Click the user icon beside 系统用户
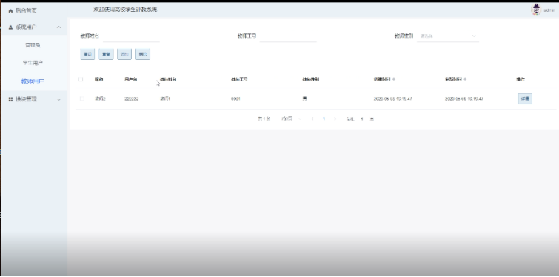Screen dimensions: 559x277 10,27
